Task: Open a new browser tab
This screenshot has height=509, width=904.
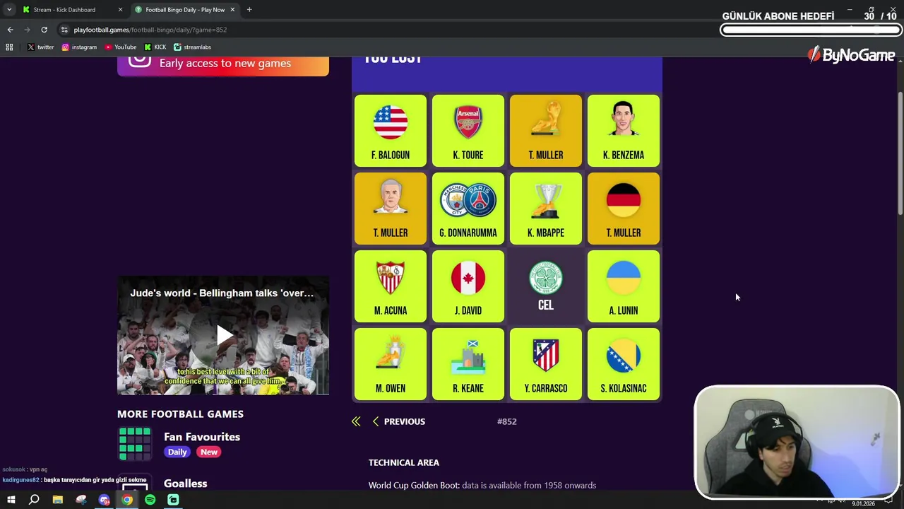Action: tap(249, 10)
